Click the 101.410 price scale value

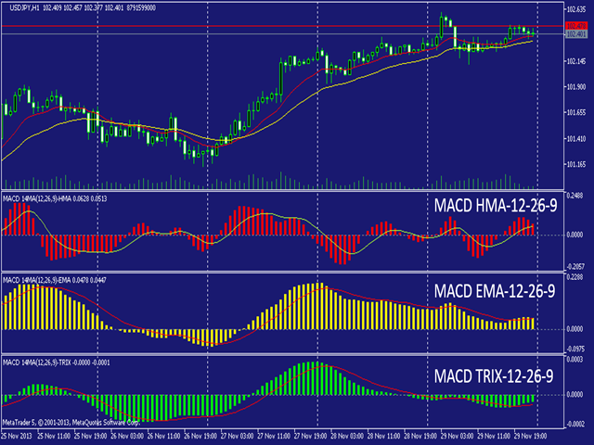pos(575,139)
